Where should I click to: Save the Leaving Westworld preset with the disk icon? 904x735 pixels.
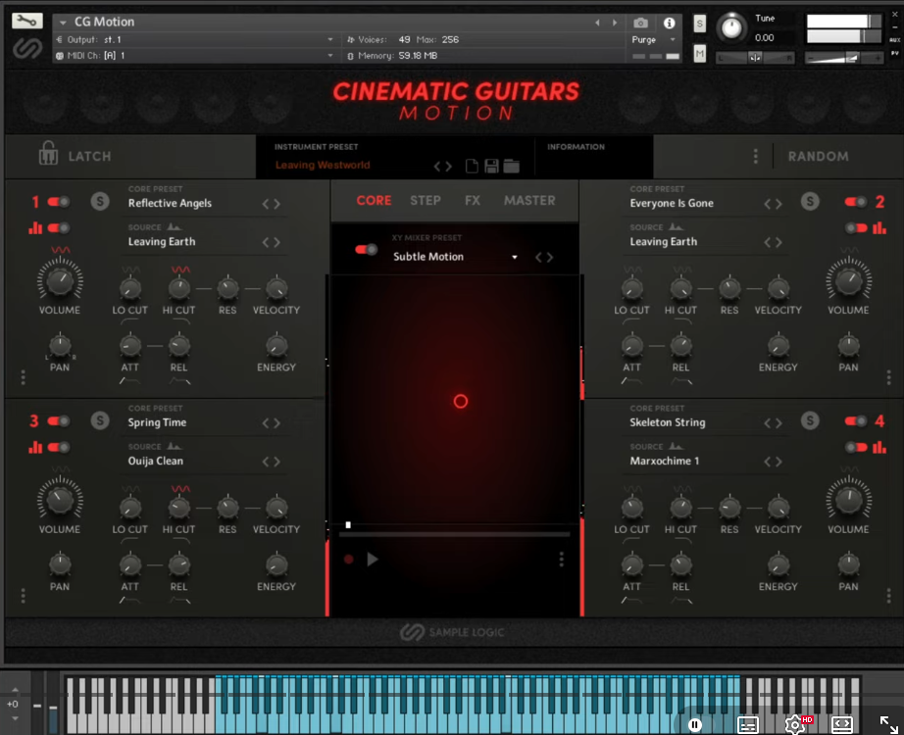[x=490, y=166]
